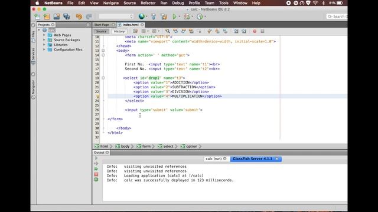This screenshot has width=378, height=212.
Task: Click the Refresh server status icon in Output
Action: [96, 180]
